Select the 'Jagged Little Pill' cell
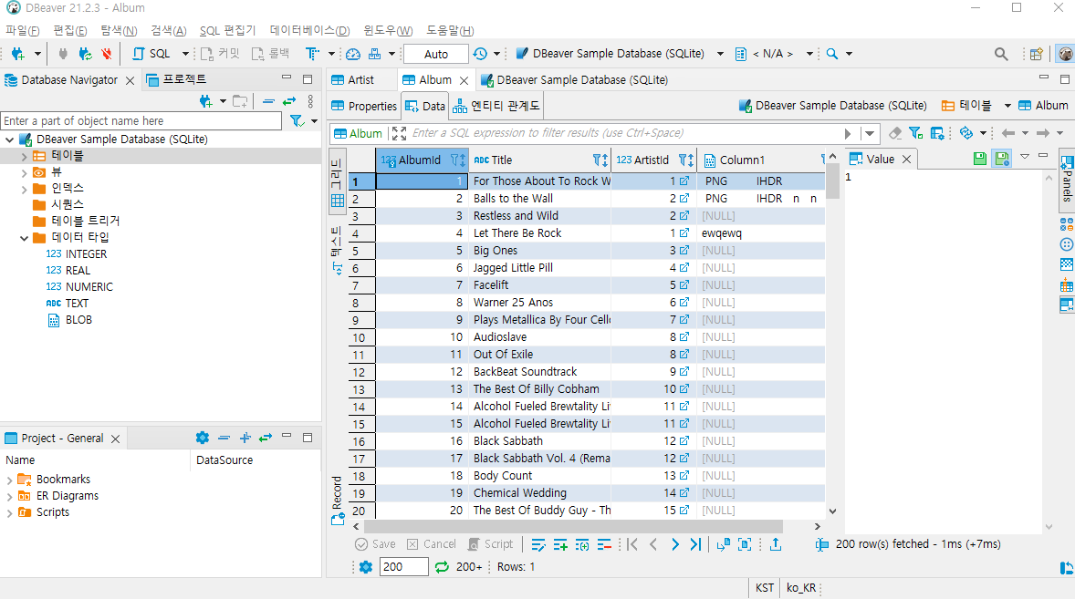1075x599 pixels. pos(540,268)
